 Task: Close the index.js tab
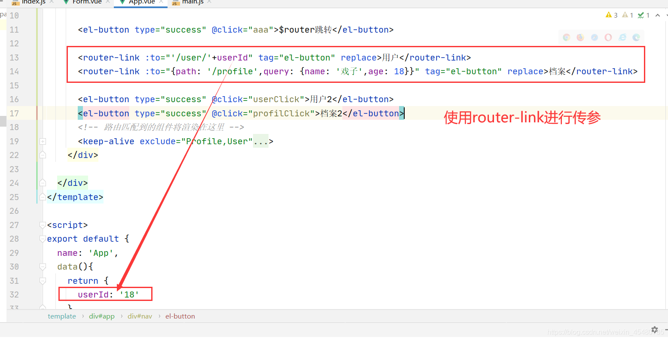(52, 2)
